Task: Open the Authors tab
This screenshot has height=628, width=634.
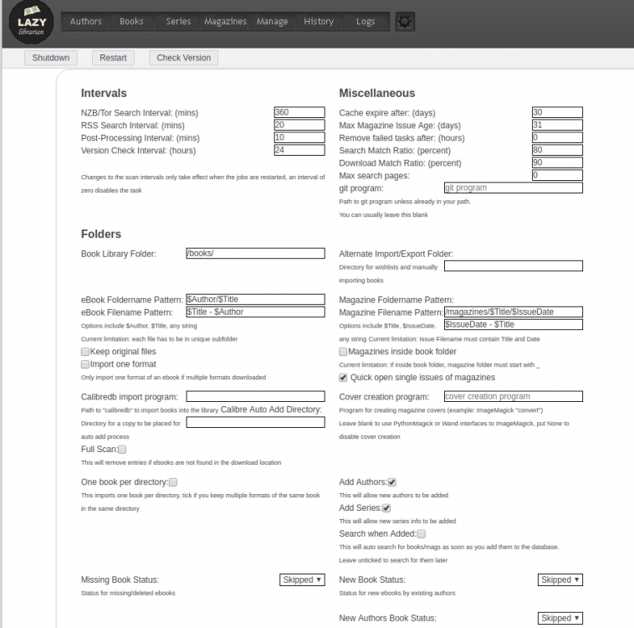Action: (85, 22)
